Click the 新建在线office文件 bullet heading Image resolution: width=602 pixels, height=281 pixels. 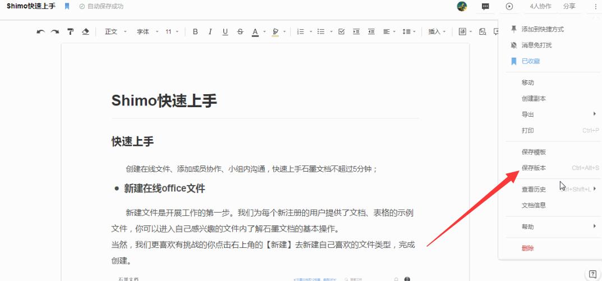click(x=164, y=188)
